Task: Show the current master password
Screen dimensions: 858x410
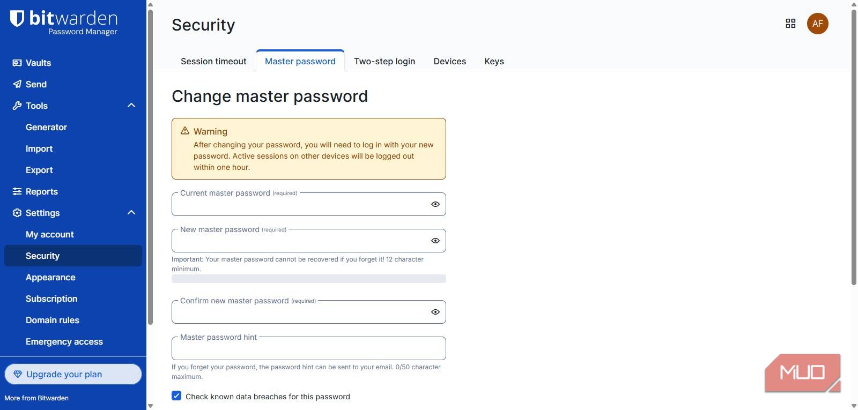Action: coord(435,204)
